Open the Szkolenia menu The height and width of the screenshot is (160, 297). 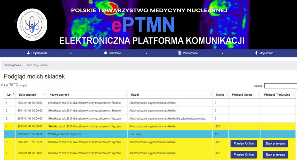[x=115, y=53]
